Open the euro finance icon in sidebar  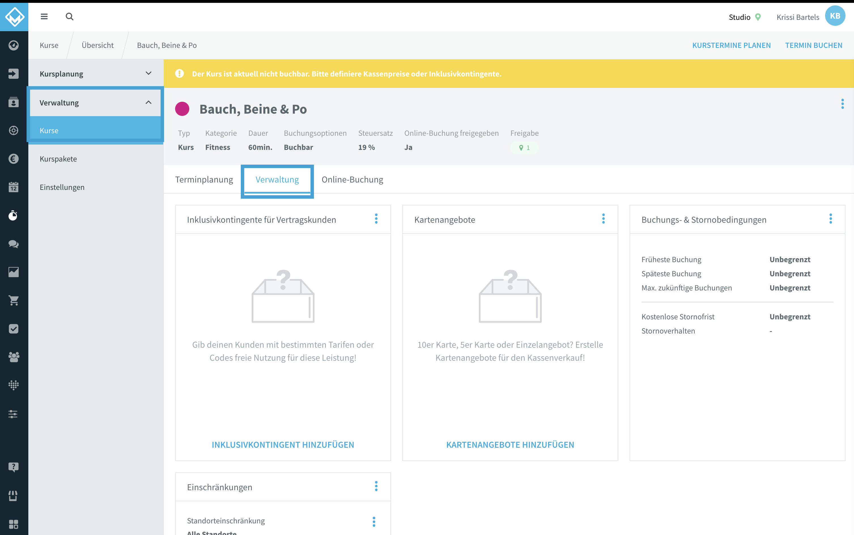[x=13, y=158]
